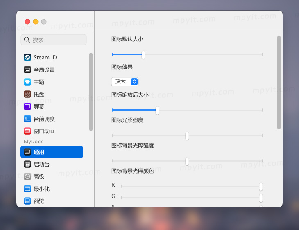This screenshot has height=230, width=299.
Task: Click the G color channel slider
Action: point(192,198)
